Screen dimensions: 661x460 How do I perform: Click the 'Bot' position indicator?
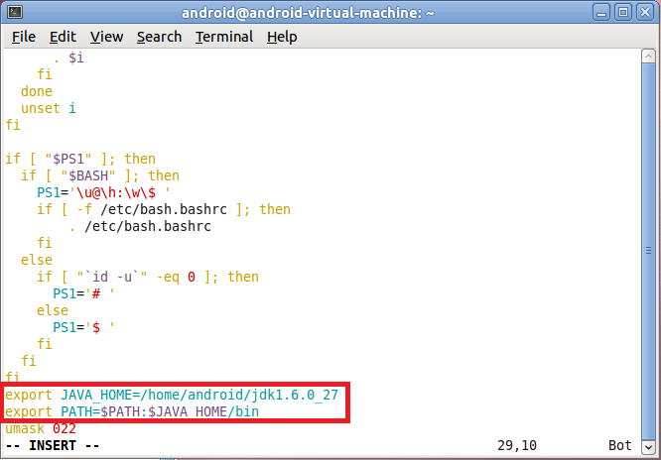(620, 446)
